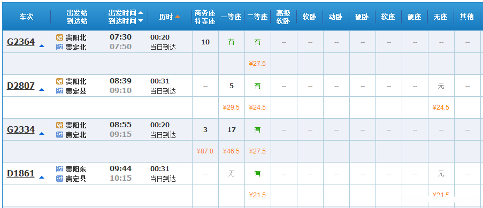Click the 硬座 column header

pyautogui.click(x=415, y=17)
